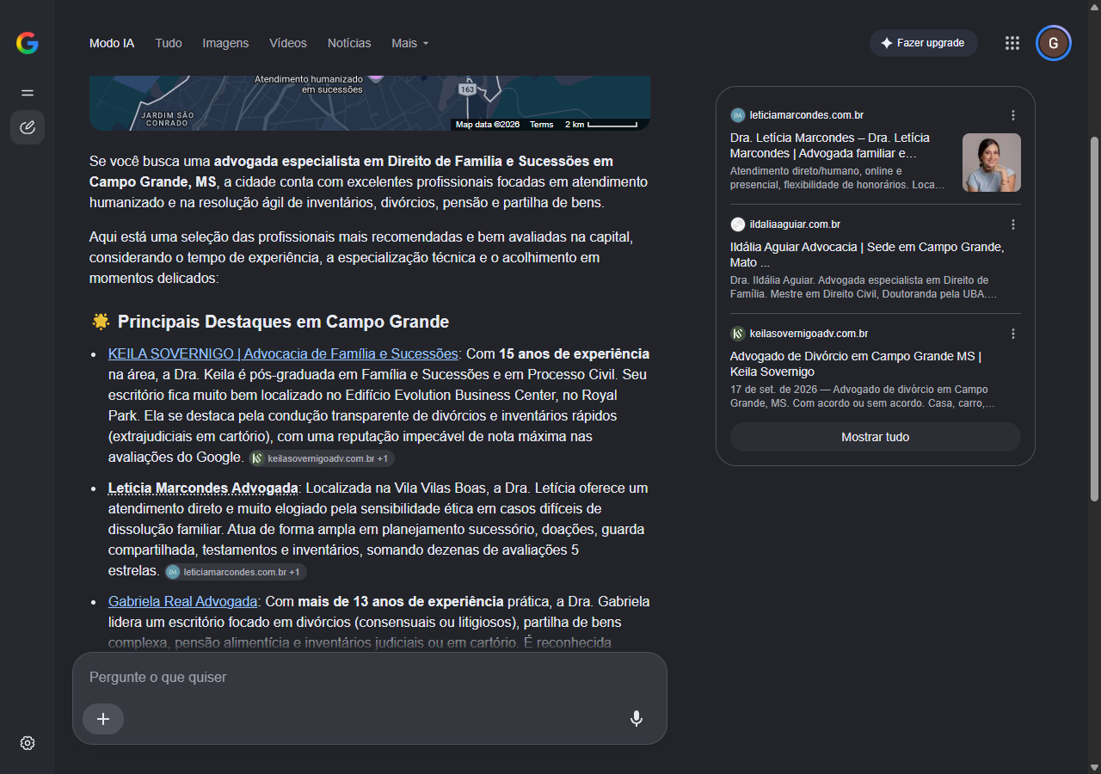1101x774 pixels.
Task: Click the Letícia Marcondes Advogada name
Action: pyautogui.click(x=203, y=488)
